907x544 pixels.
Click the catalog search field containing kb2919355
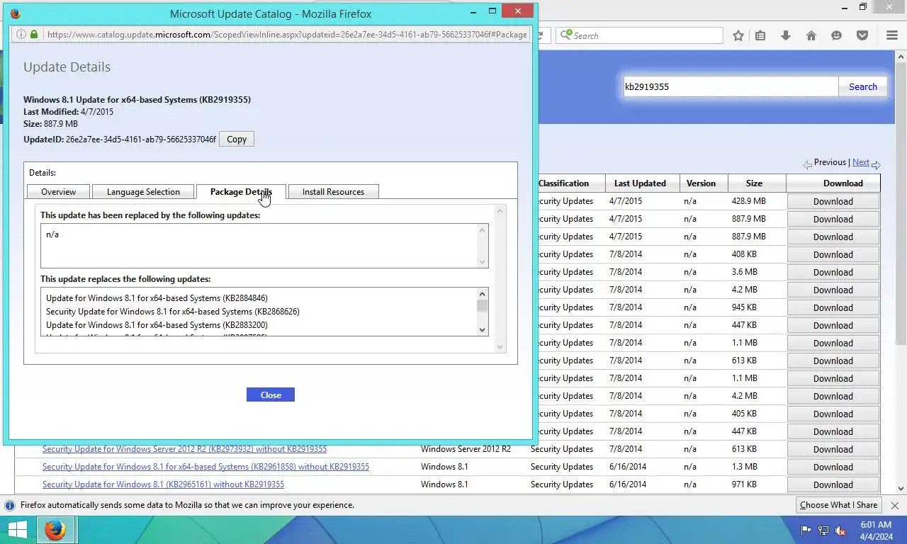coord(731,86)
